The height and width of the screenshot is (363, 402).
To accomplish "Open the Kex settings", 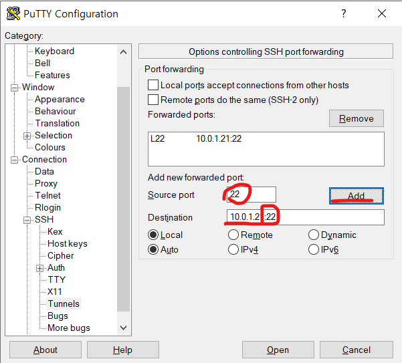I will pos(55,231).
